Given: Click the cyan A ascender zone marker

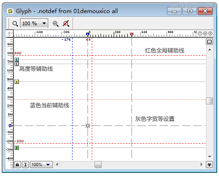Looking at the screenshot, I should 17,59.
